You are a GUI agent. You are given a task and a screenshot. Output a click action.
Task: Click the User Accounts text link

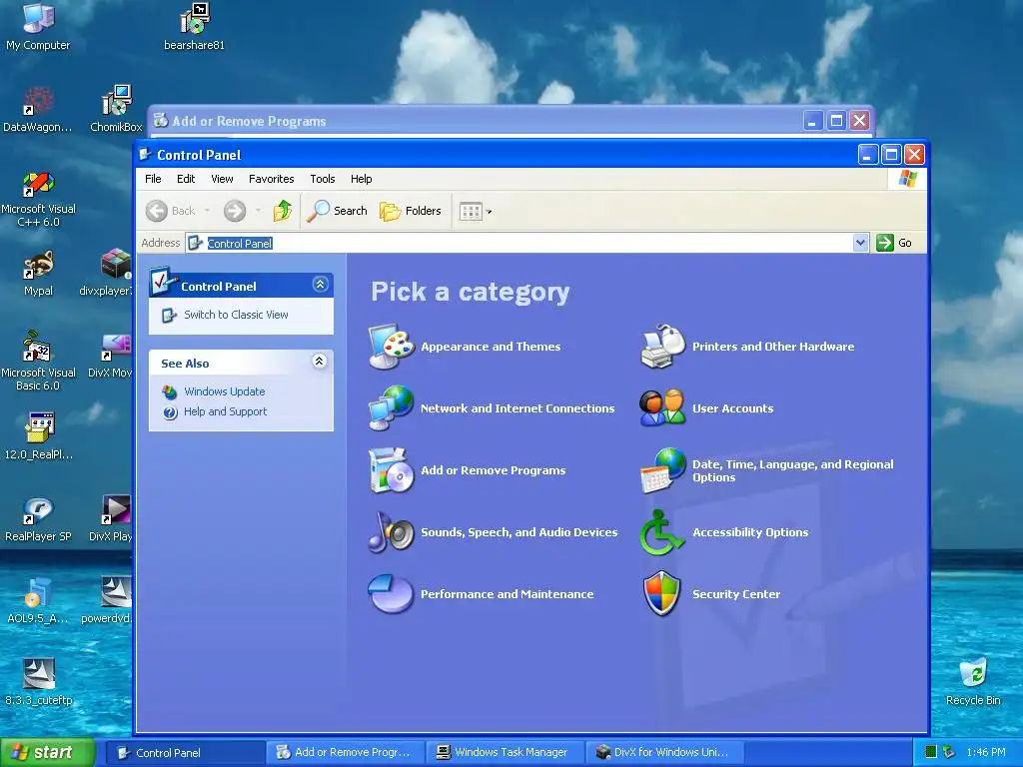[x=732, y=408]
